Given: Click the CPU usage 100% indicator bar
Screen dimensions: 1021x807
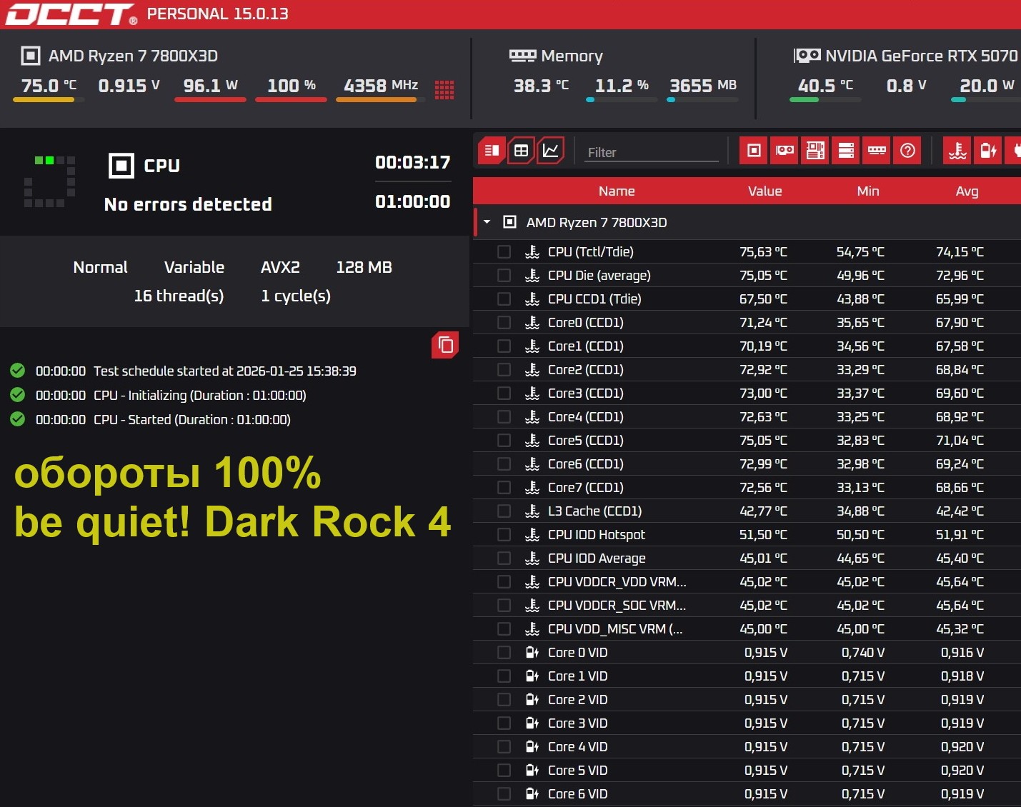Looking at the screenshot, I should coord(291,99).
